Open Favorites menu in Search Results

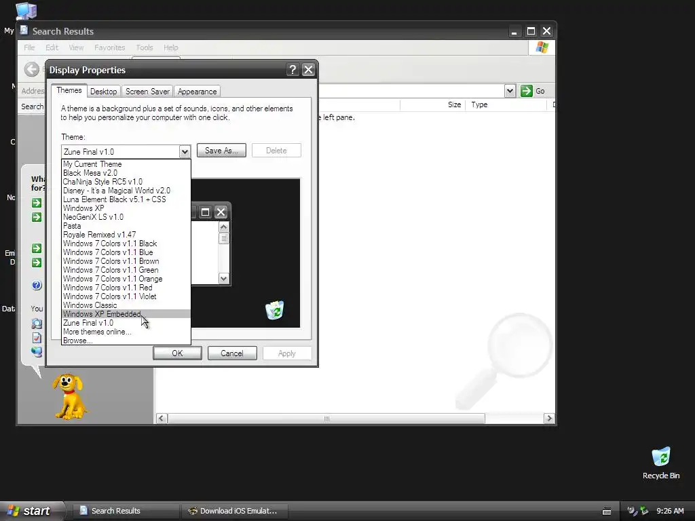click(x=109, y=47)
